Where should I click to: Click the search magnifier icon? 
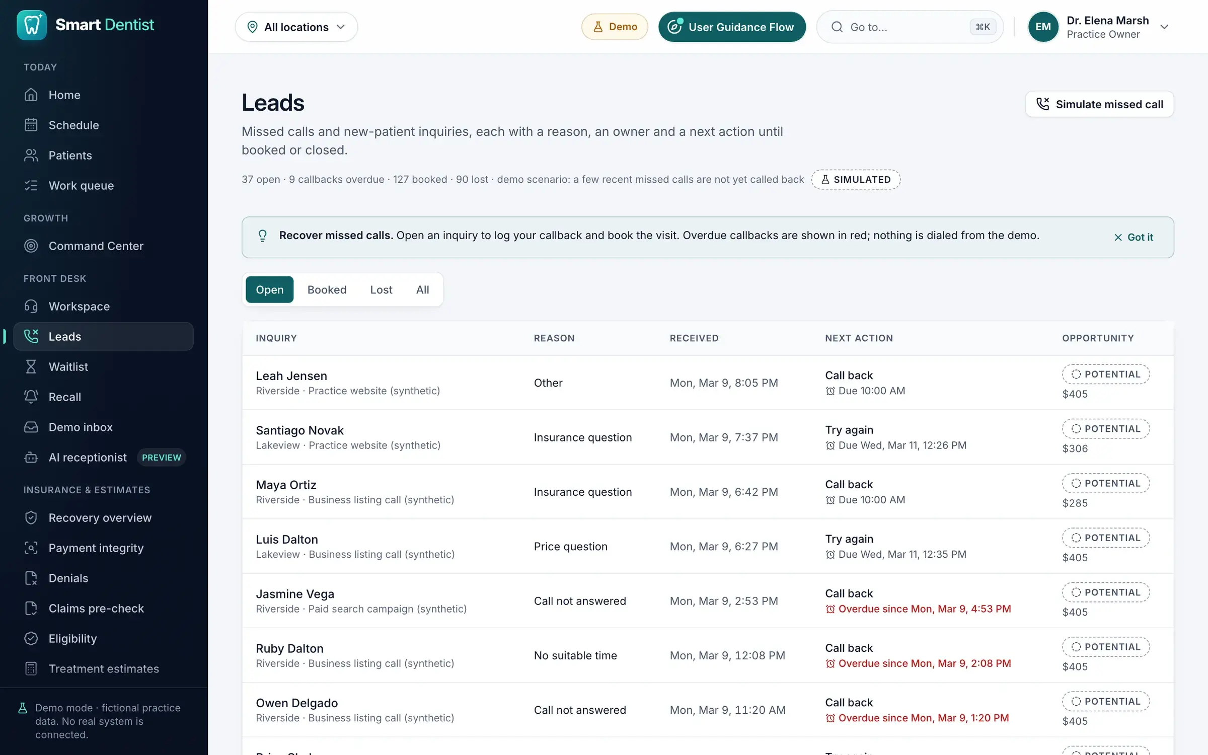837,27
